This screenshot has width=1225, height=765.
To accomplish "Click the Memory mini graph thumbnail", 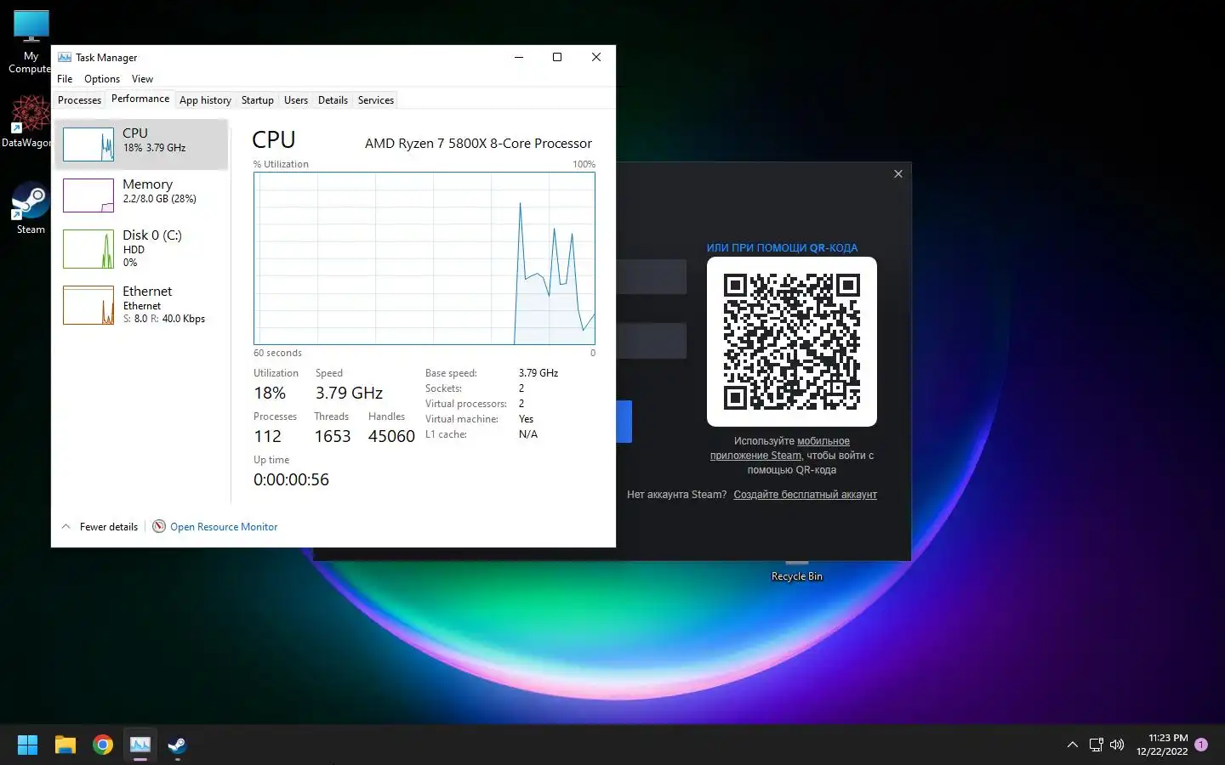I will tap(88, 195).
